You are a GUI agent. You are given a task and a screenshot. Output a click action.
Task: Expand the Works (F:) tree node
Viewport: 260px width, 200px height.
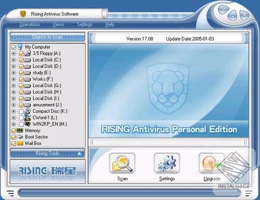coord(14,79)
